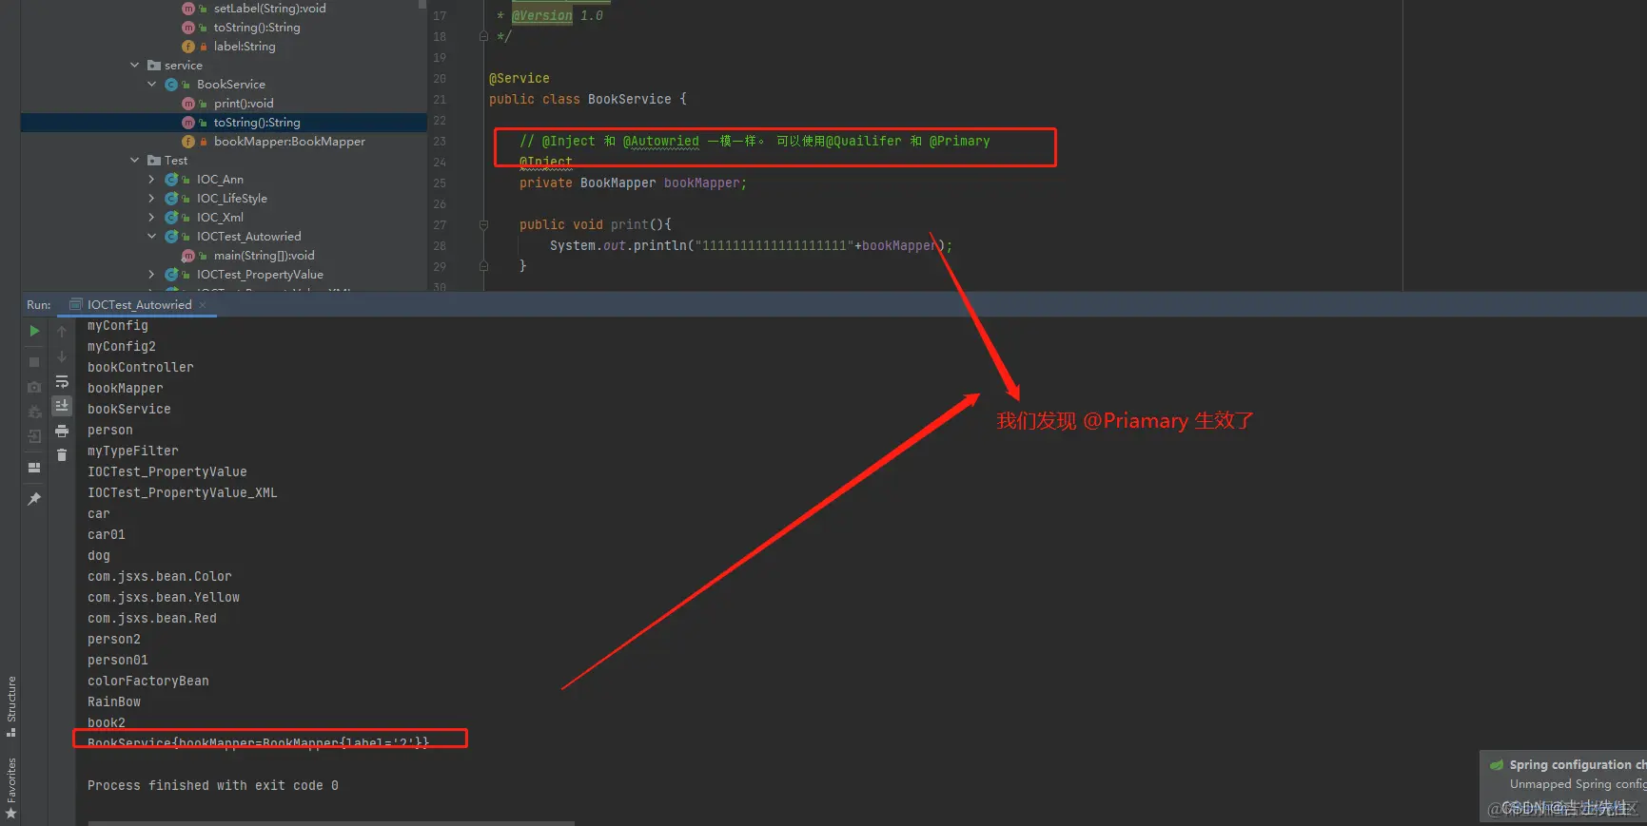This screenshot has height=826, width=1647.
Task: Collapse the service folder node
Action: tap(135, 66)
